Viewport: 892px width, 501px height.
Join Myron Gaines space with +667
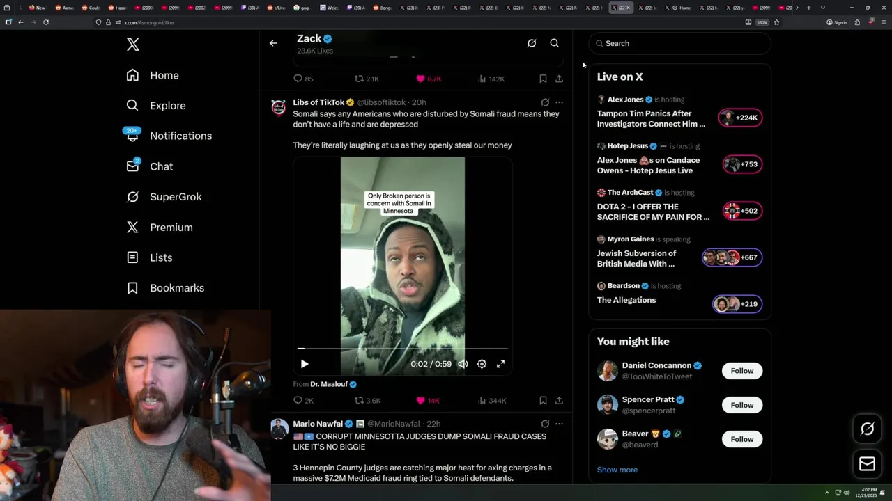732,257
